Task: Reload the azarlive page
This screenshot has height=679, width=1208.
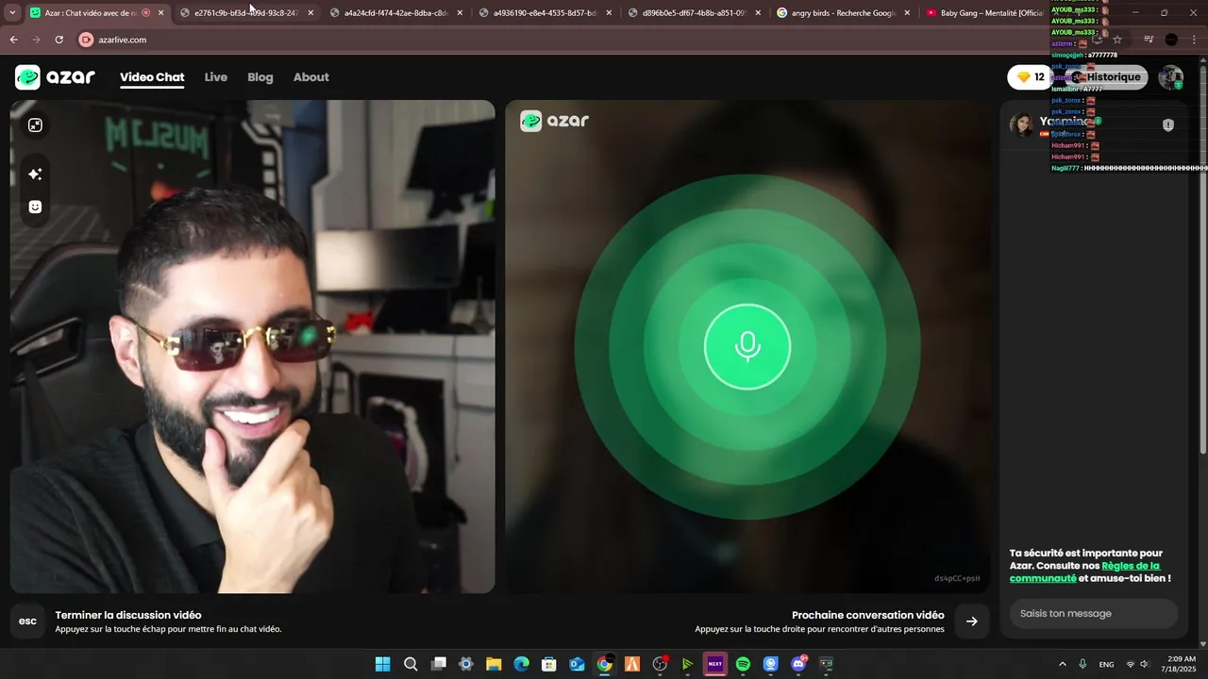Action: pyautogui.click(x=59, y=40)
